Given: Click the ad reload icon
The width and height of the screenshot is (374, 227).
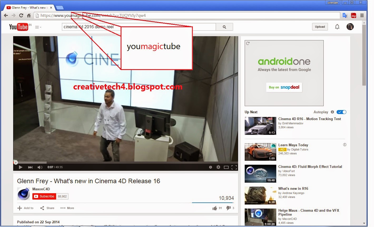Looking at the screenshot, I should tap(248, 43).
